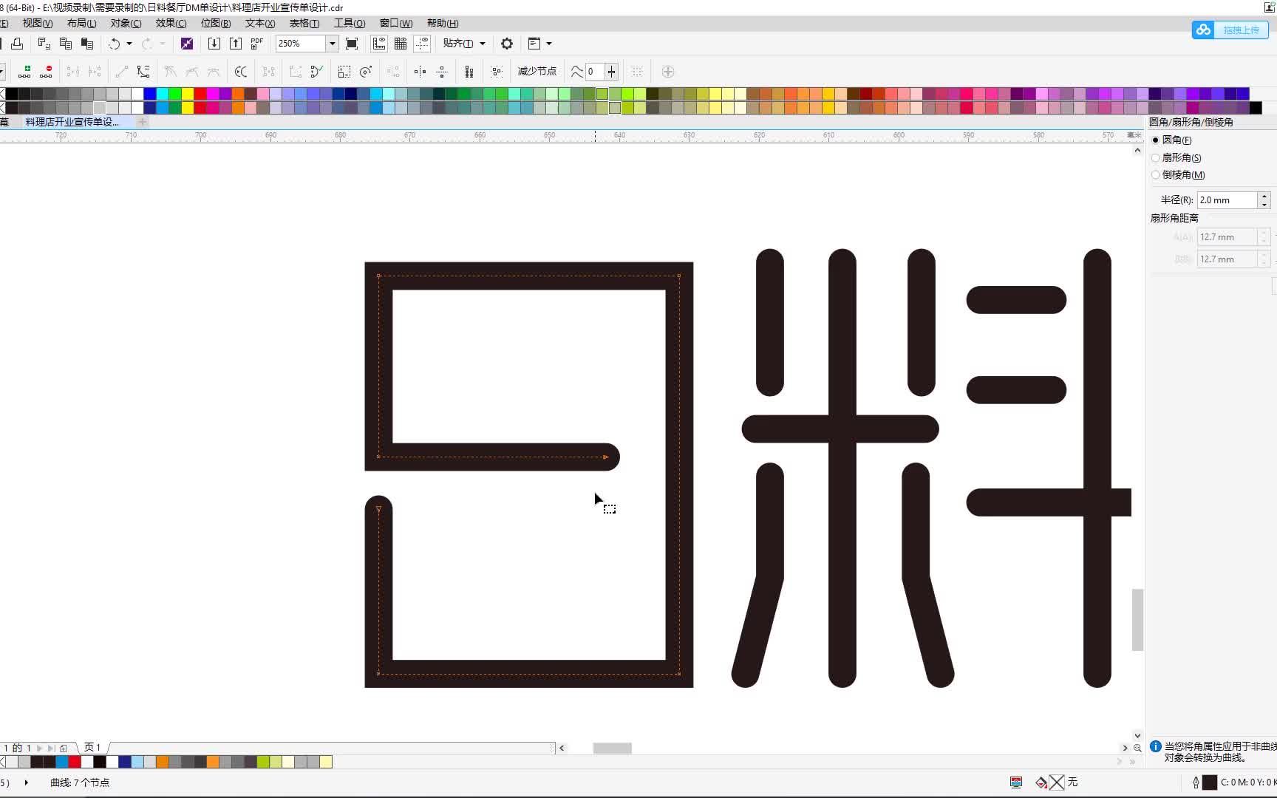Screen dimensions: 1277x798
Task: Click the Print icon in toolbar
Action: pyautogui.click(x=17, y=44)
